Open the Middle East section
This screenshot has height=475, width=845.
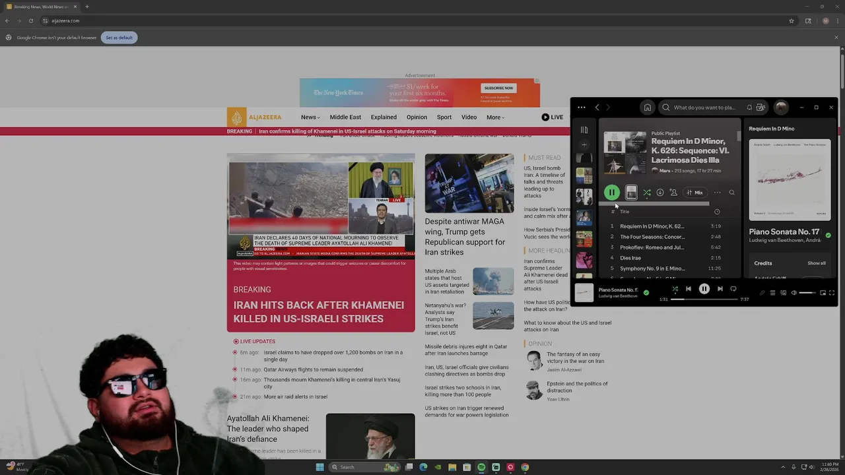point(345,117)
